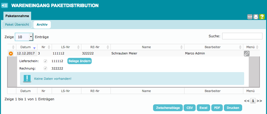Image resolution: width=267 pixels, height=114 pixels.
Task: Sort by Name column header
Action: (146, 47)
